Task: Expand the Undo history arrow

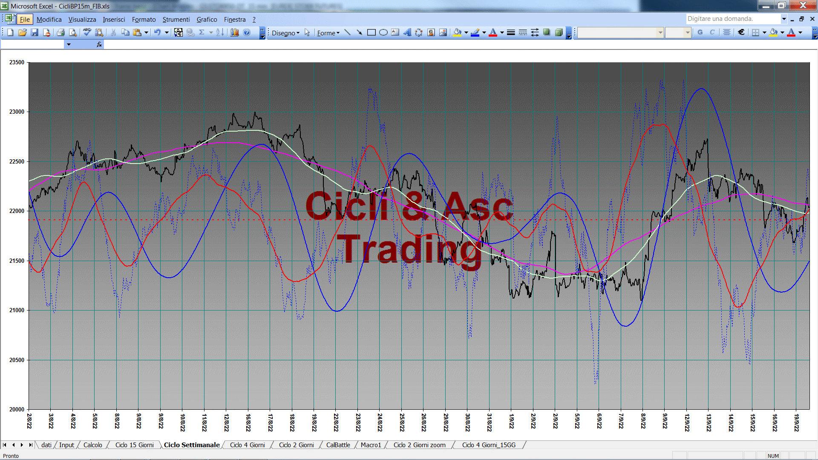Action: [167, 32]
